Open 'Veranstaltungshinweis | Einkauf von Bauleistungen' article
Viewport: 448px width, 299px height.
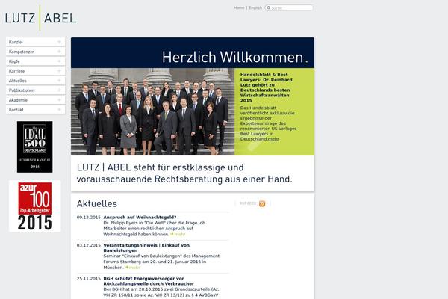tap(146, 247)
